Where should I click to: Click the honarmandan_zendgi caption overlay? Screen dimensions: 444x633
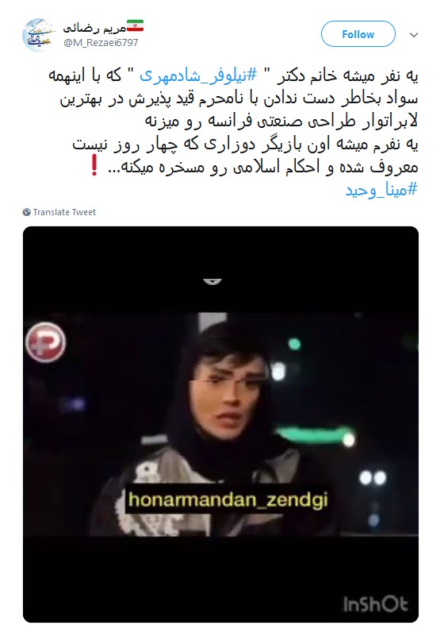pos(228,500)
